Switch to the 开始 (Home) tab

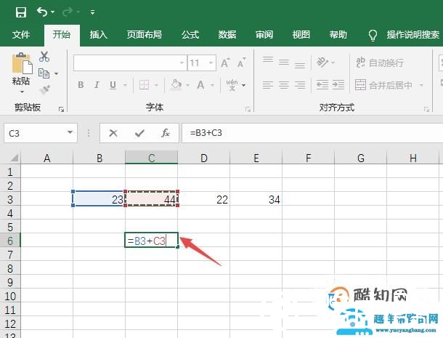(x=62, y=34)
